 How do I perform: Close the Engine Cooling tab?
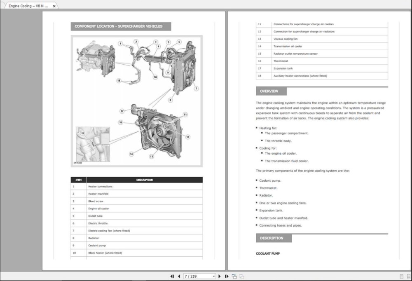pyautogui.click(x=54, y=6)
